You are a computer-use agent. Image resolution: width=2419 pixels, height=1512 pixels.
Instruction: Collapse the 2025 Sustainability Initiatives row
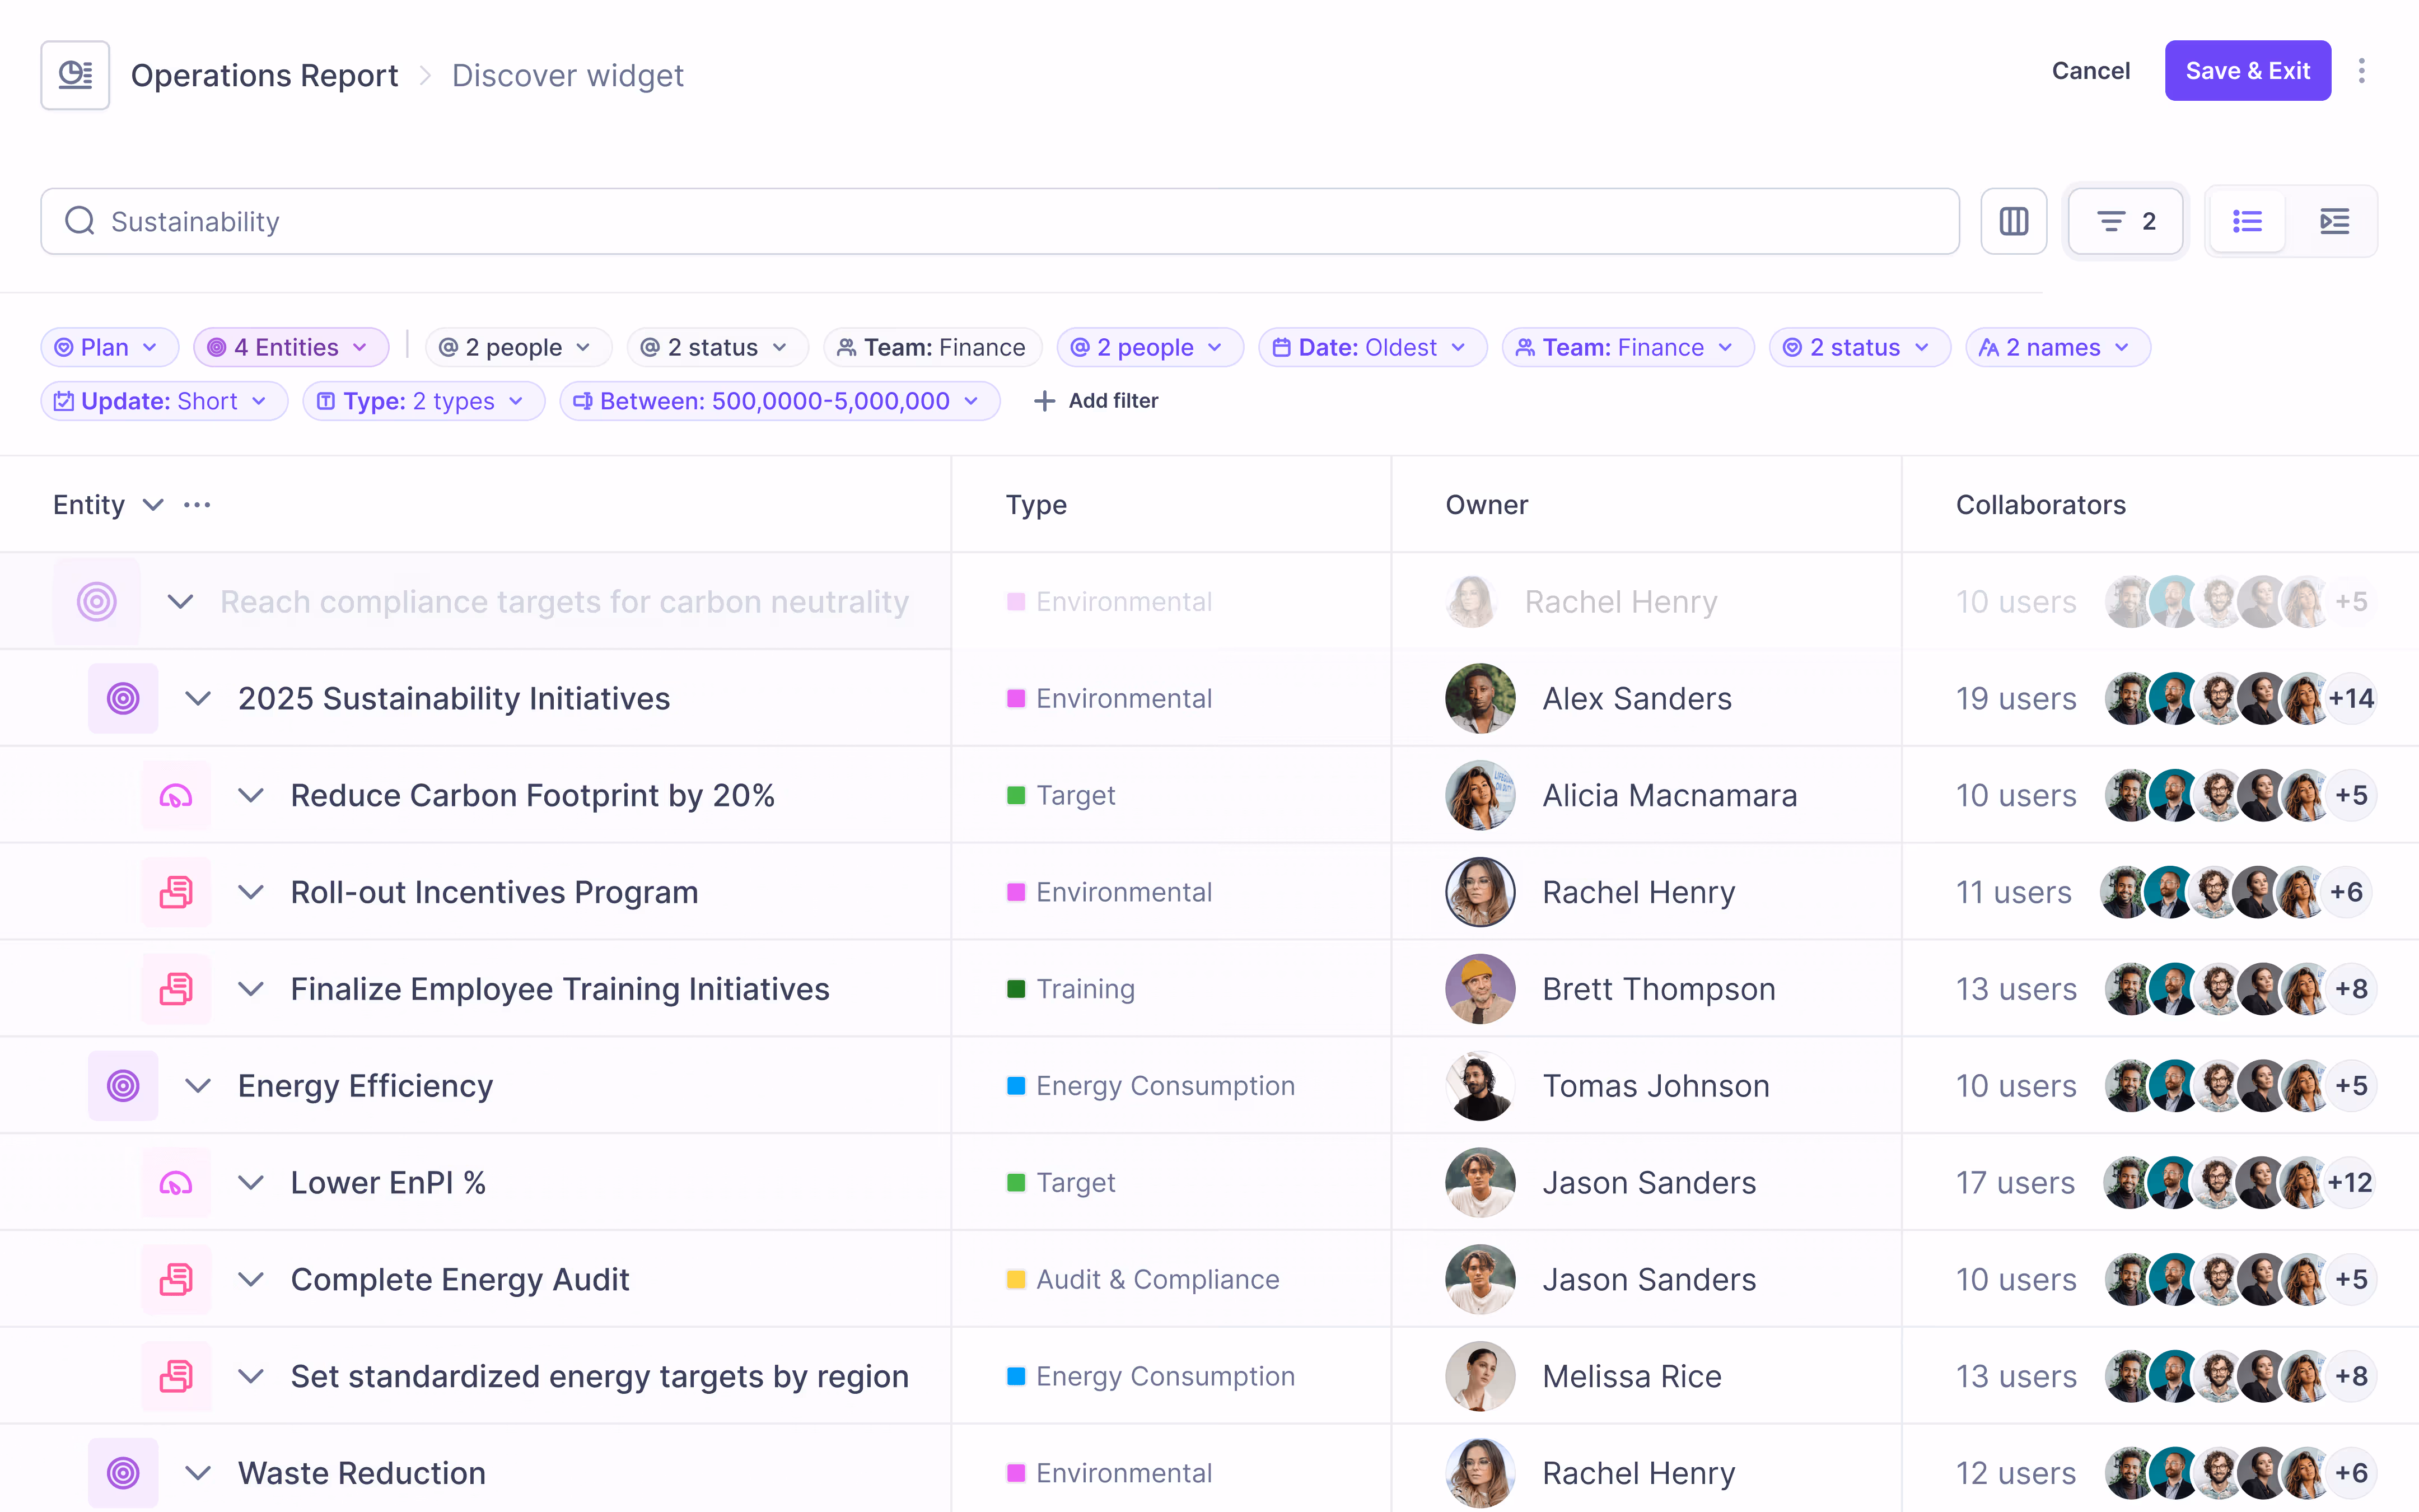click(x=198, y=698)
